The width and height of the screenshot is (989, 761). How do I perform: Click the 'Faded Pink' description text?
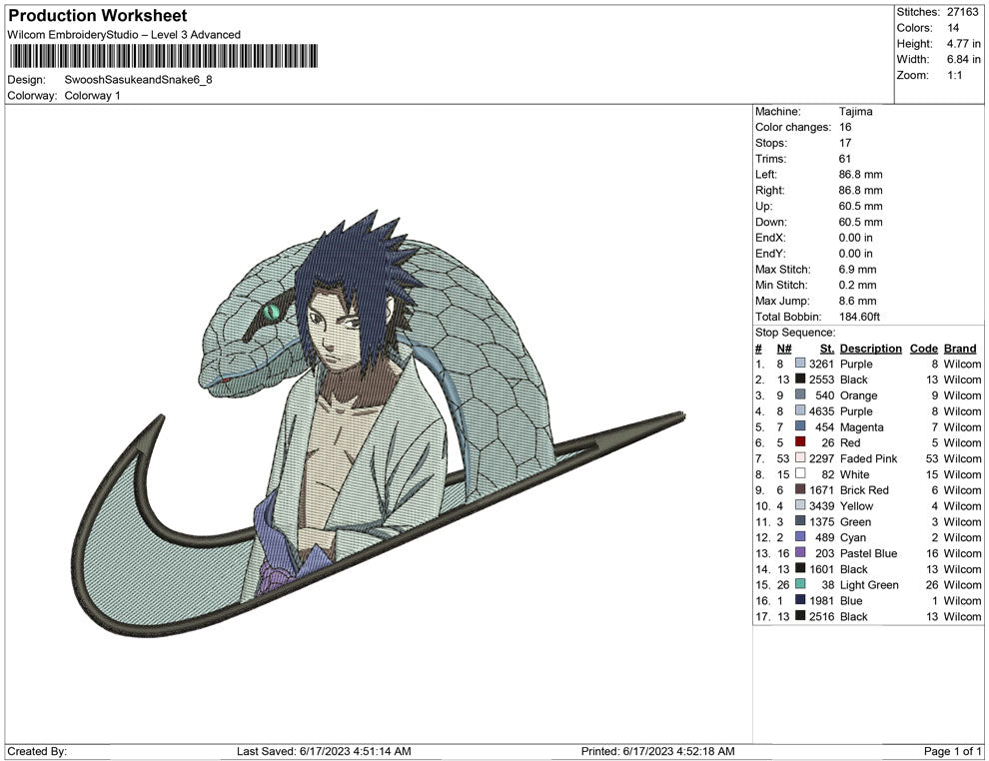pos(868,458)
